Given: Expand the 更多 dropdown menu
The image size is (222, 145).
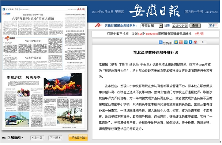Looking at the screenshot, I should point(213,26).
